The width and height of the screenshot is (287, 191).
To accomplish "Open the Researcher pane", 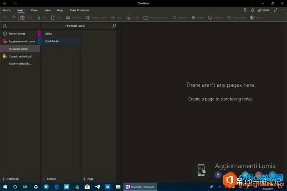I will pyautogui.click(x=237, y=18).
